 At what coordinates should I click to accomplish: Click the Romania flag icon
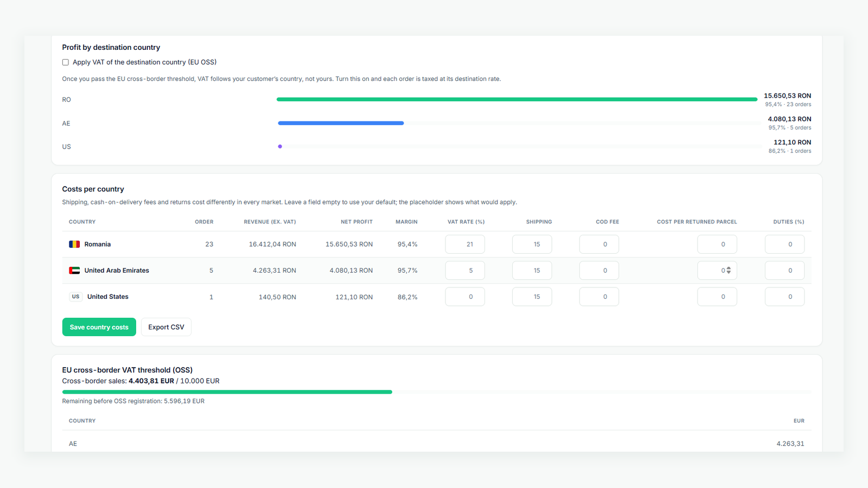74,245
